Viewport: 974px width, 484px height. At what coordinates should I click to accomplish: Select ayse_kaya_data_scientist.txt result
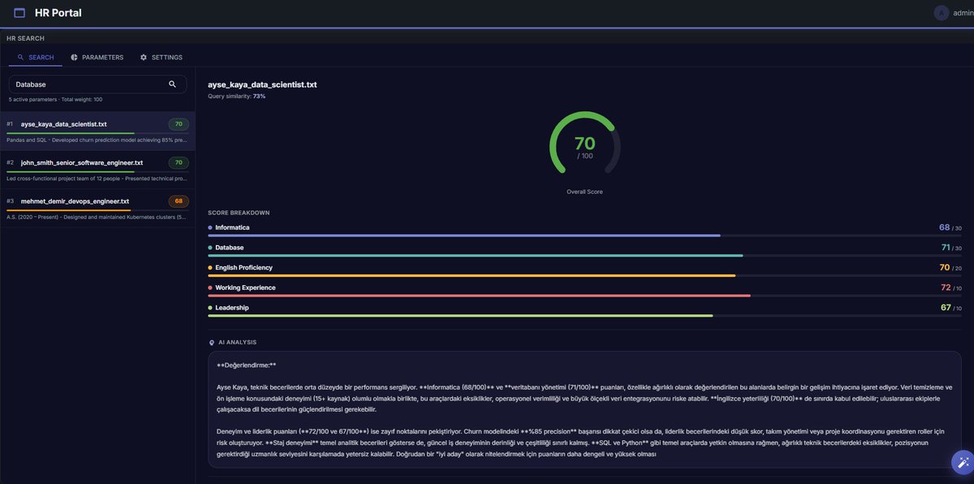[x=97, y=131]
